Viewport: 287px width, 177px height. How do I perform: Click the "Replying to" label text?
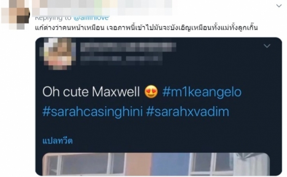point(53,18)
